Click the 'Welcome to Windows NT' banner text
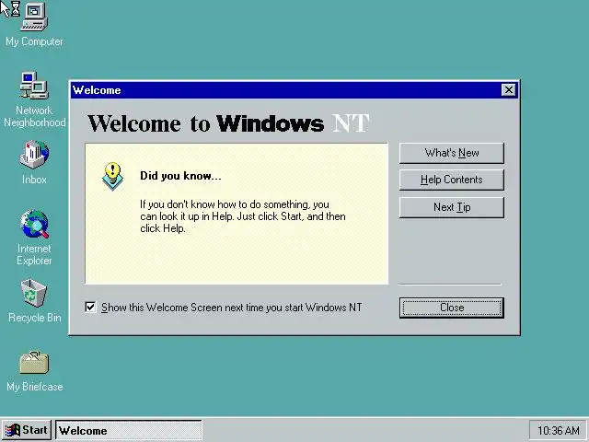 click(x=228, y=123)
